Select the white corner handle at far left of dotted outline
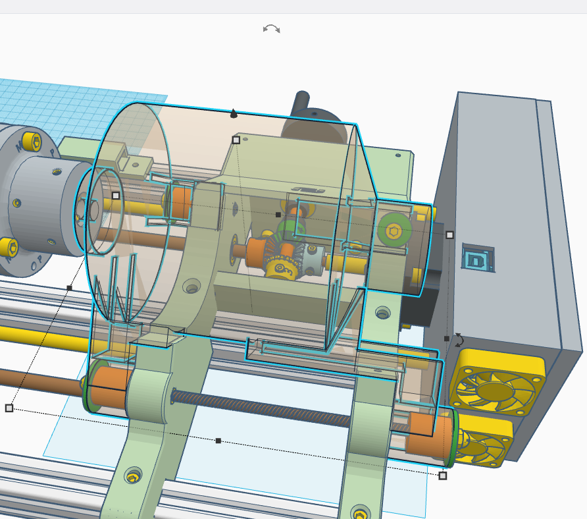587x519 pixels. click(x=9, y=408)
